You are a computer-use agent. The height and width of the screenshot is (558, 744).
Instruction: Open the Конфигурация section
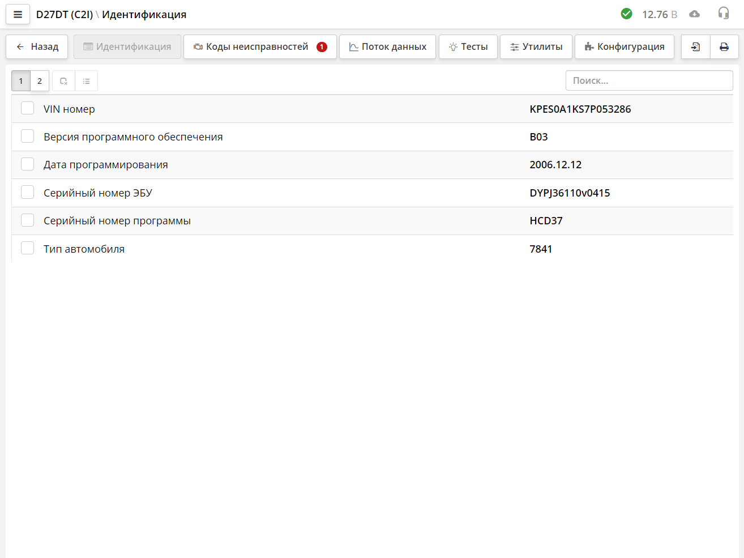click(624, 47)
